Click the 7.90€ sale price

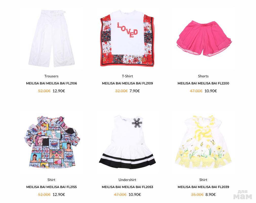click(134, 91)
